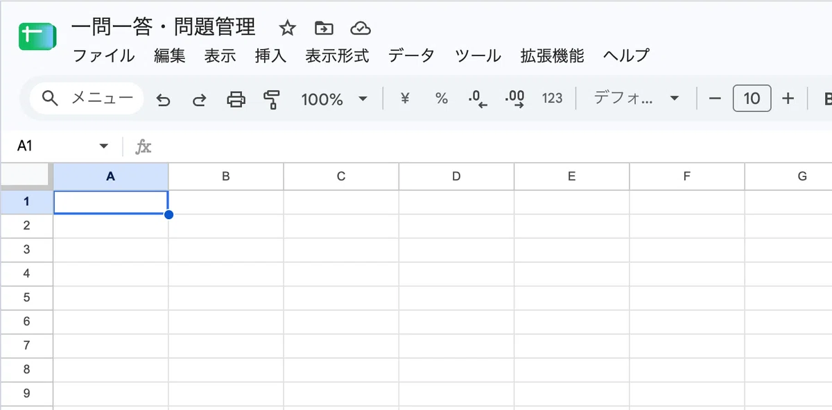
Task: Click the メニュー search box
Action: coord(87,99)
